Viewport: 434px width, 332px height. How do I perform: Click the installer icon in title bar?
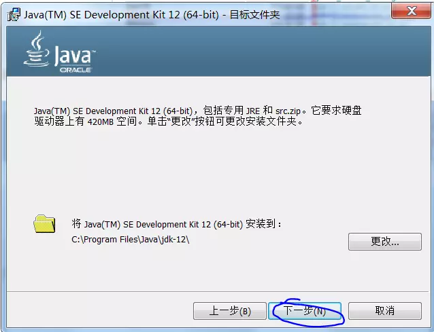point(14,15)
